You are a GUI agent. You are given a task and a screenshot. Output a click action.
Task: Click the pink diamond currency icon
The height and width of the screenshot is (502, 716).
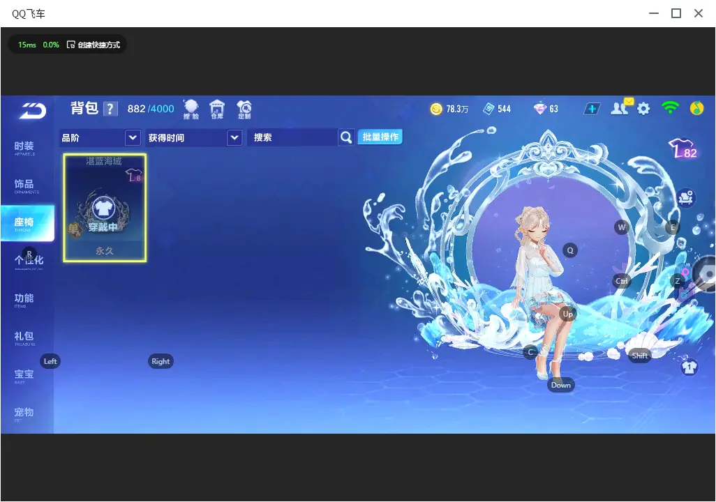[539, 109]
